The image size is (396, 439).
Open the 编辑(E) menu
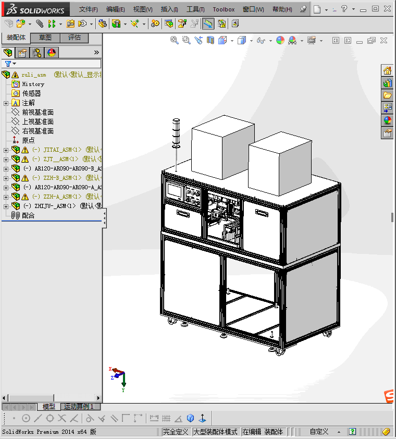click(x=116, y=9)
